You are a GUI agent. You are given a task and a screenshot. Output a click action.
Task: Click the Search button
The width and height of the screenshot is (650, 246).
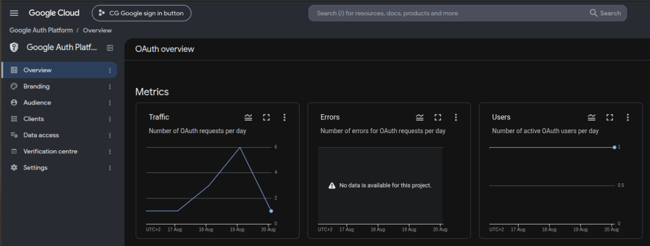pyautogui.click(x=605, y=13)
